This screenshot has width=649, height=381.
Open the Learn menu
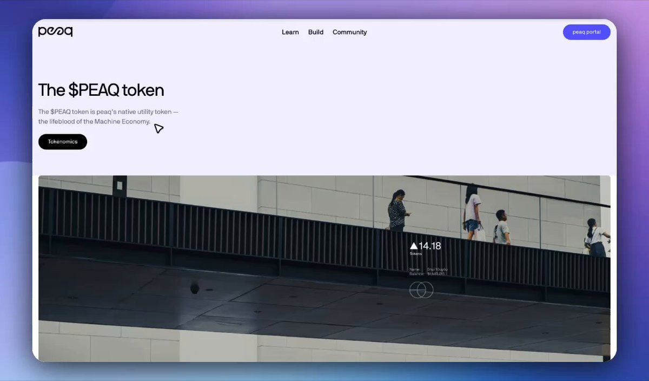coord(290,32)
